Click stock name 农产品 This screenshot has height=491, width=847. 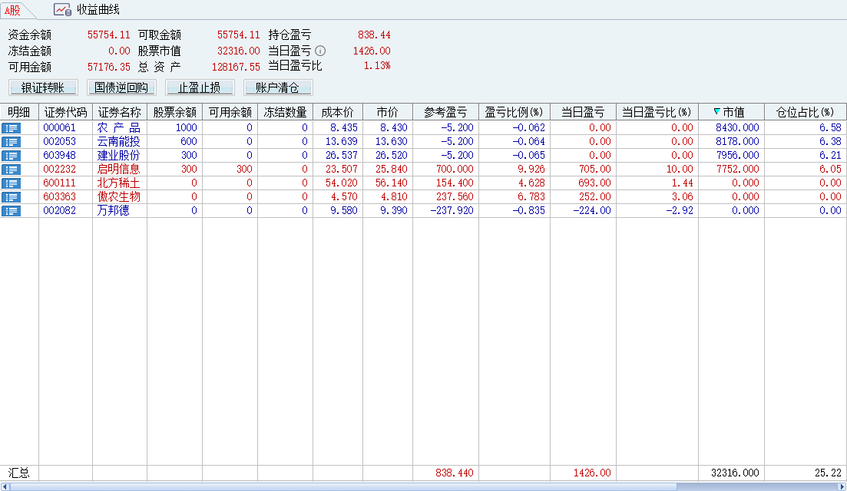pos(118,128)
